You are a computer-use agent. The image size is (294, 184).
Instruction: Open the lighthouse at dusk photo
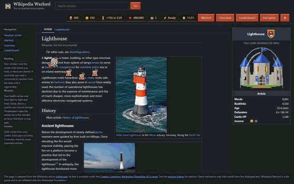[x=109, y=157]
